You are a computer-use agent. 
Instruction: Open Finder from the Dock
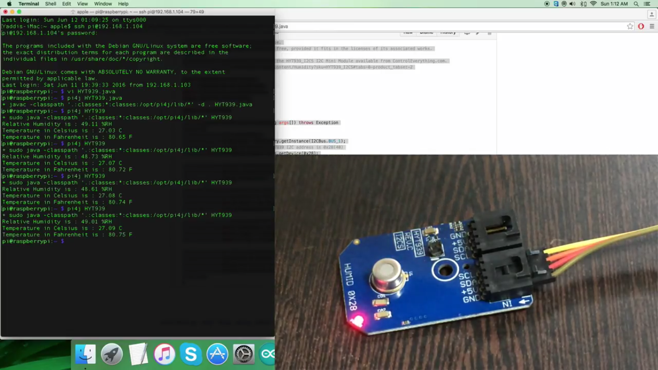(86, 355)
